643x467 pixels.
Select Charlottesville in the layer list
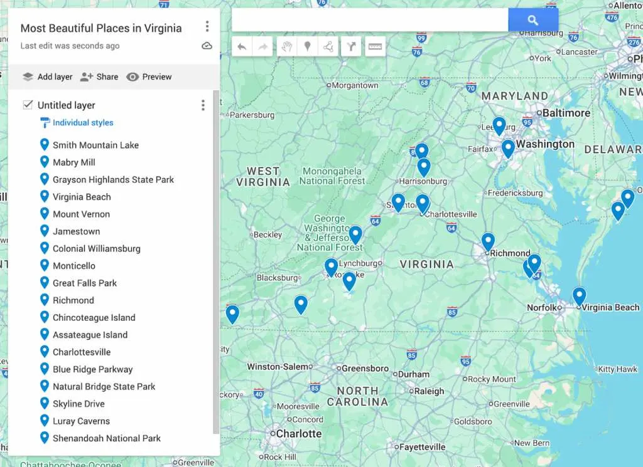point(82,352)
